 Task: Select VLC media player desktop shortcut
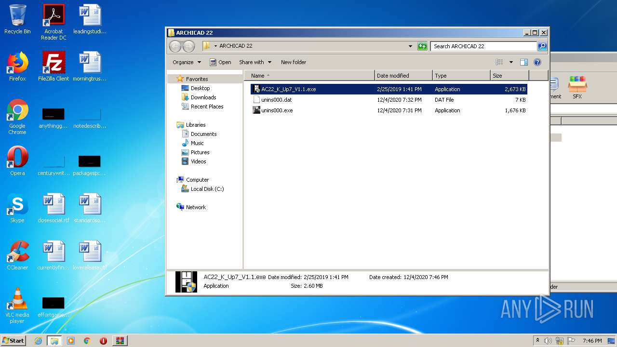point(17,306)
